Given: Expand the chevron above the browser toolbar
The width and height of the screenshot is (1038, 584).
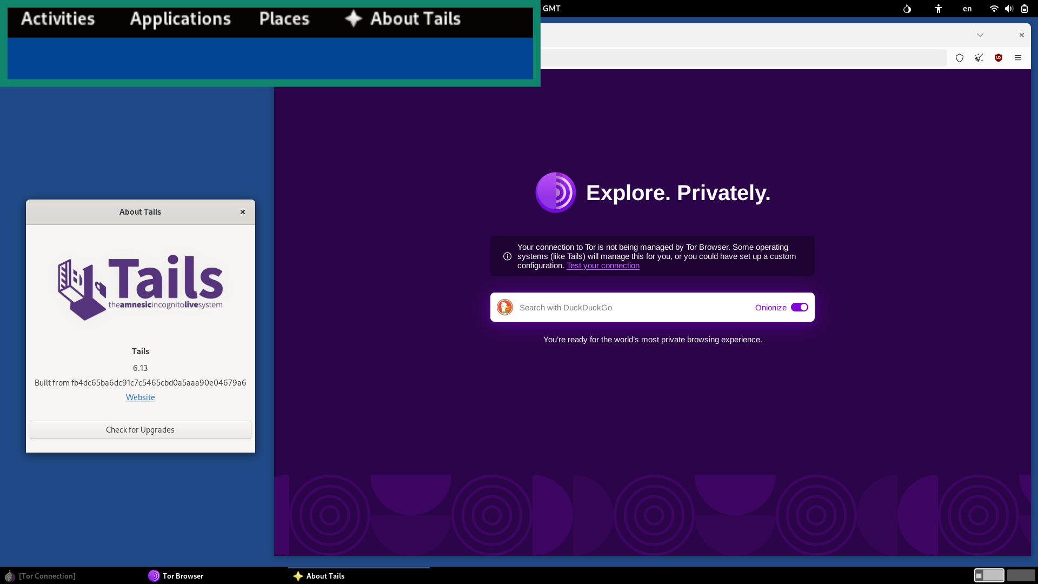Looking at the screenshot, I should click(x=980, y=35).
